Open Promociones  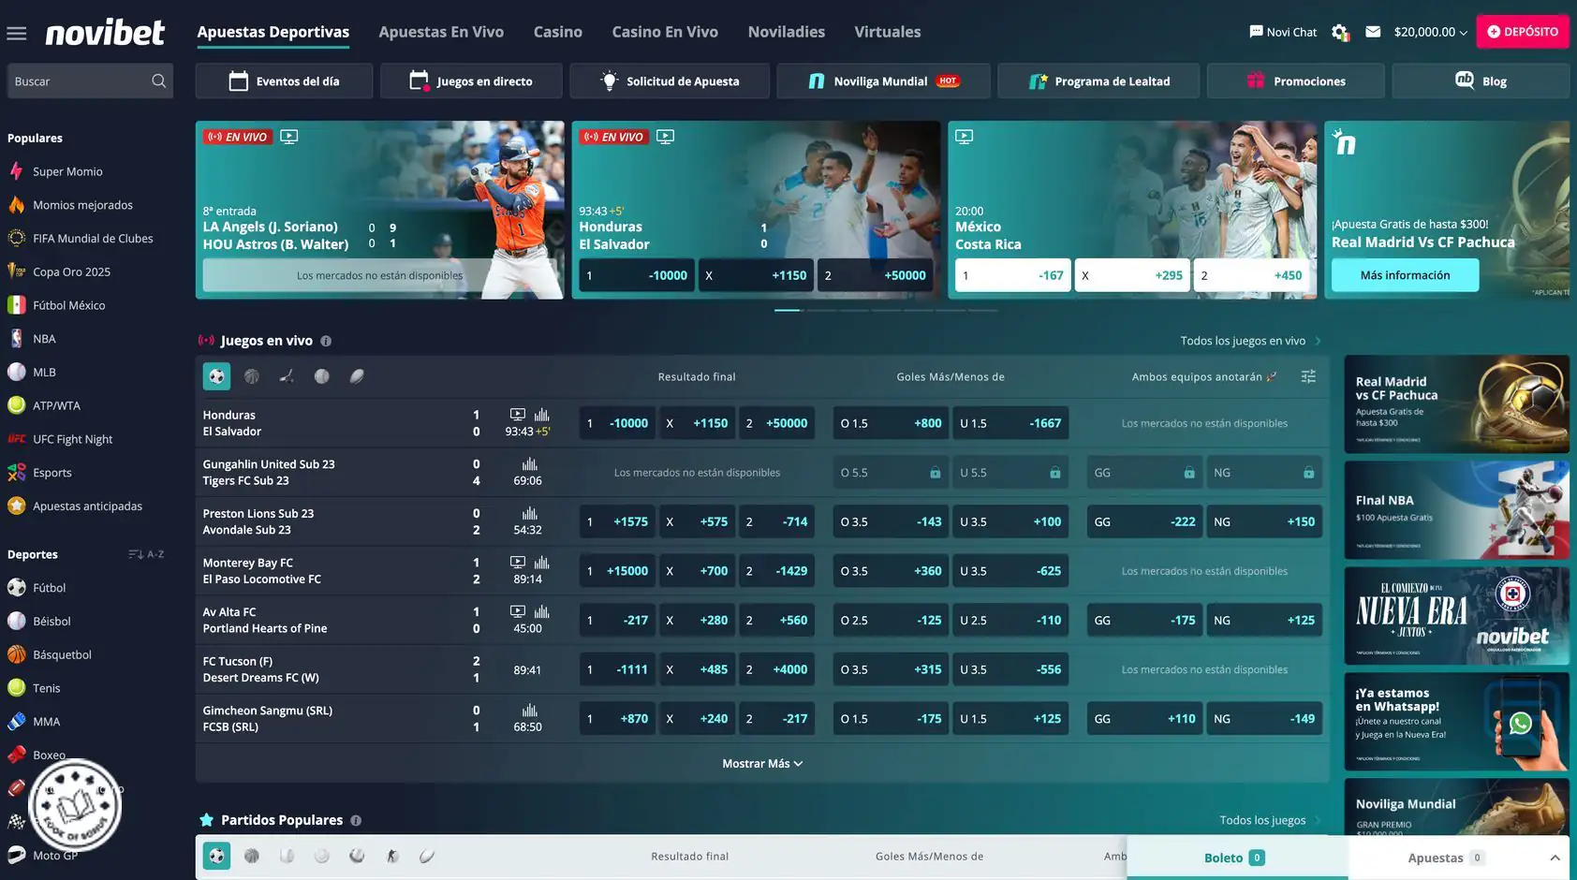[x=1296, y=81]
